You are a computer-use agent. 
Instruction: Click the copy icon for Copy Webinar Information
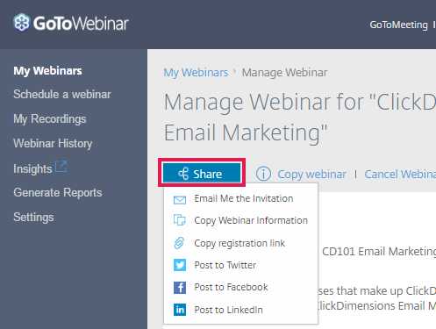[180, 220]
